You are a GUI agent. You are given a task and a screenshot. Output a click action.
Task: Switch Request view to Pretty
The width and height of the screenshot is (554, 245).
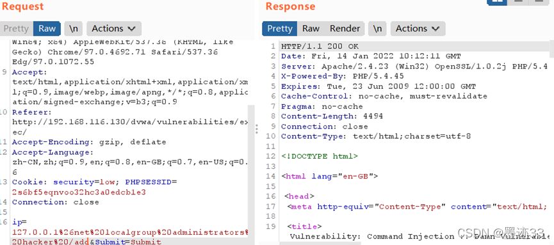click(x=16, y=29)
